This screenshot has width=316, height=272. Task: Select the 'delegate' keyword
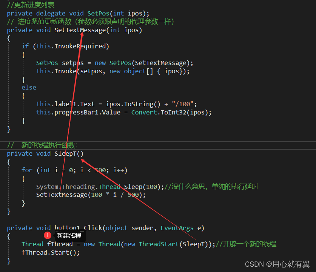tap(51, 14)
